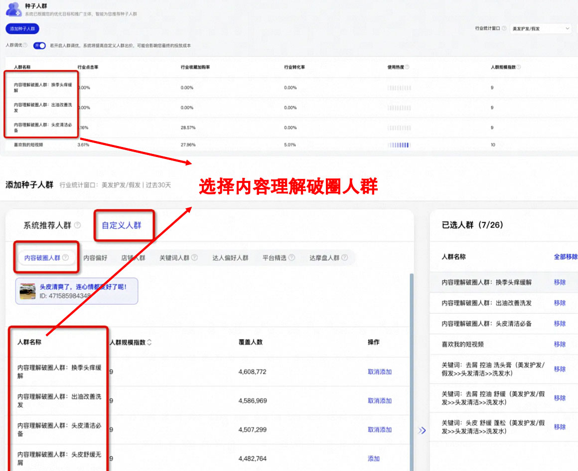
Task: Open the help icon beside top 人群规模指数 header
Action: coord(519,67)
